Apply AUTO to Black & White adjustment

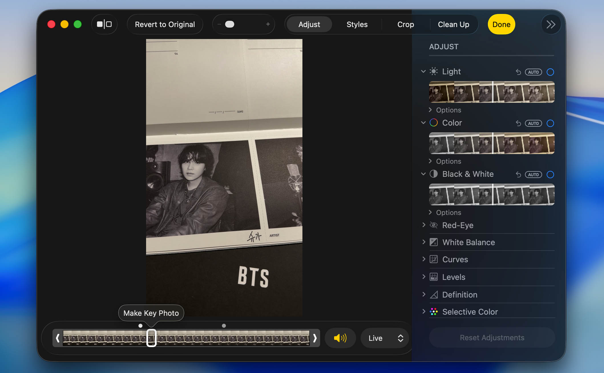533,175
